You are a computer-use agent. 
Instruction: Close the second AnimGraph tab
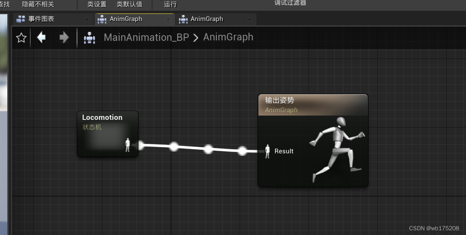250,19
